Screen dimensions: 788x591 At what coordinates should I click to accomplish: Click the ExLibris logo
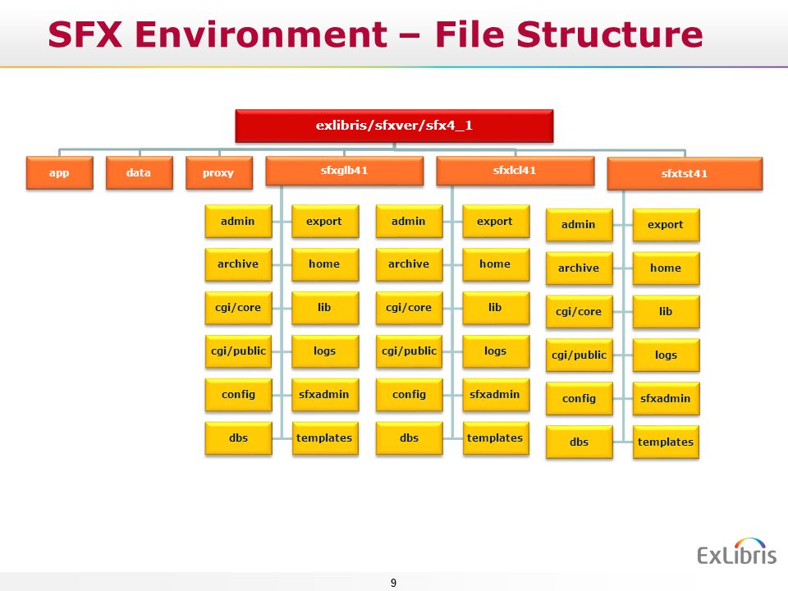(x=737, y=552)
